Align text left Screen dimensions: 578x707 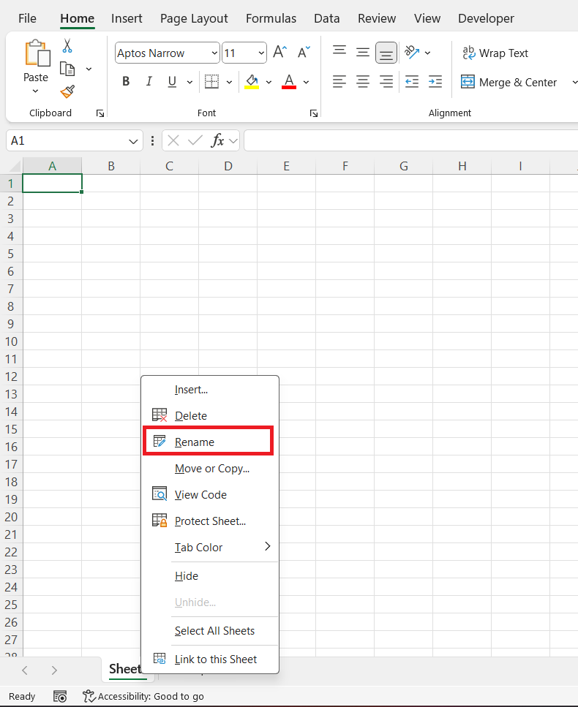click(x=339, y=82)
